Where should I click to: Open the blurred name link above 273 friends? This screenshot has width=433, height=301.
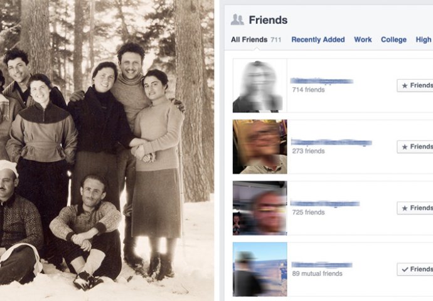pos(331,142)
